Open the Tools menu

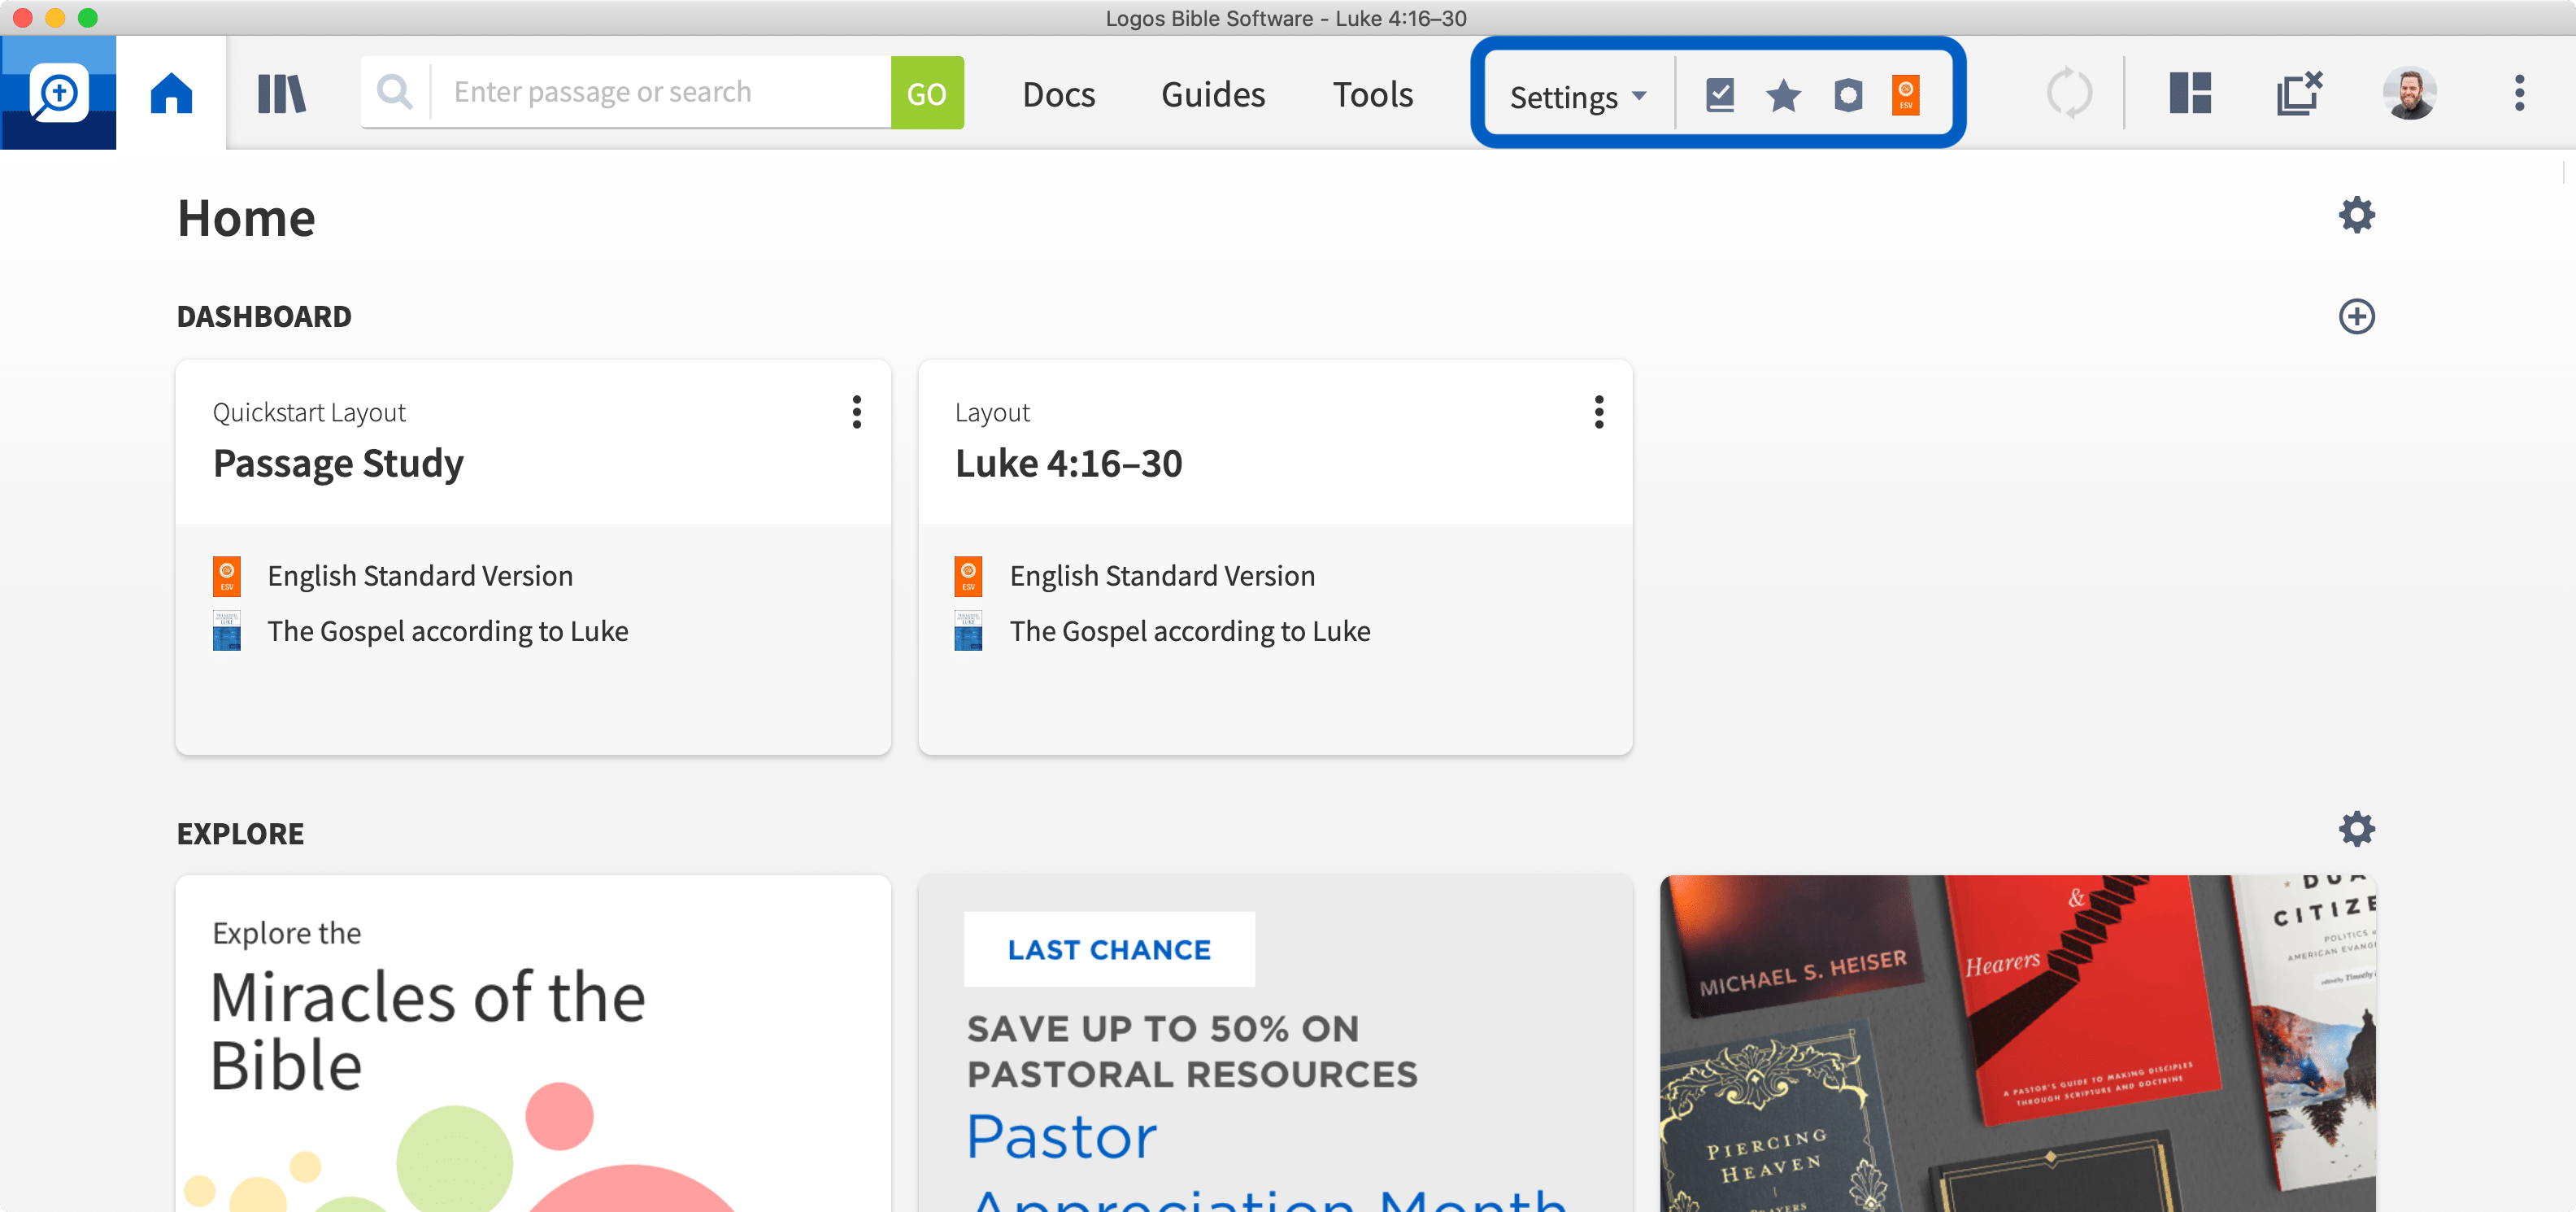tap(1372, 94)
